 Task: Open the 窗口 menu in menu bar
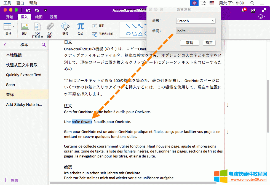pos(20,3)
